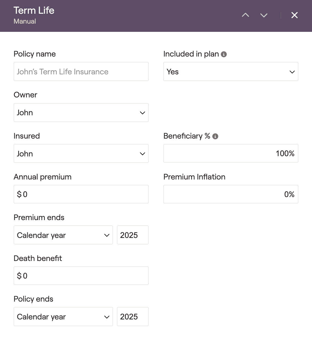Focus the Policy name text field
Image resolution: width=312 pixels, height=337 pixels.
point(81,72)
